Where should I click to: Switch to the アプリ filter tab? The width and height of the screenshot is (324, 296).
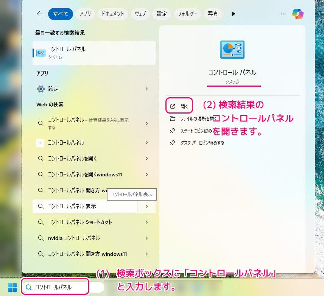click(85, 14)
